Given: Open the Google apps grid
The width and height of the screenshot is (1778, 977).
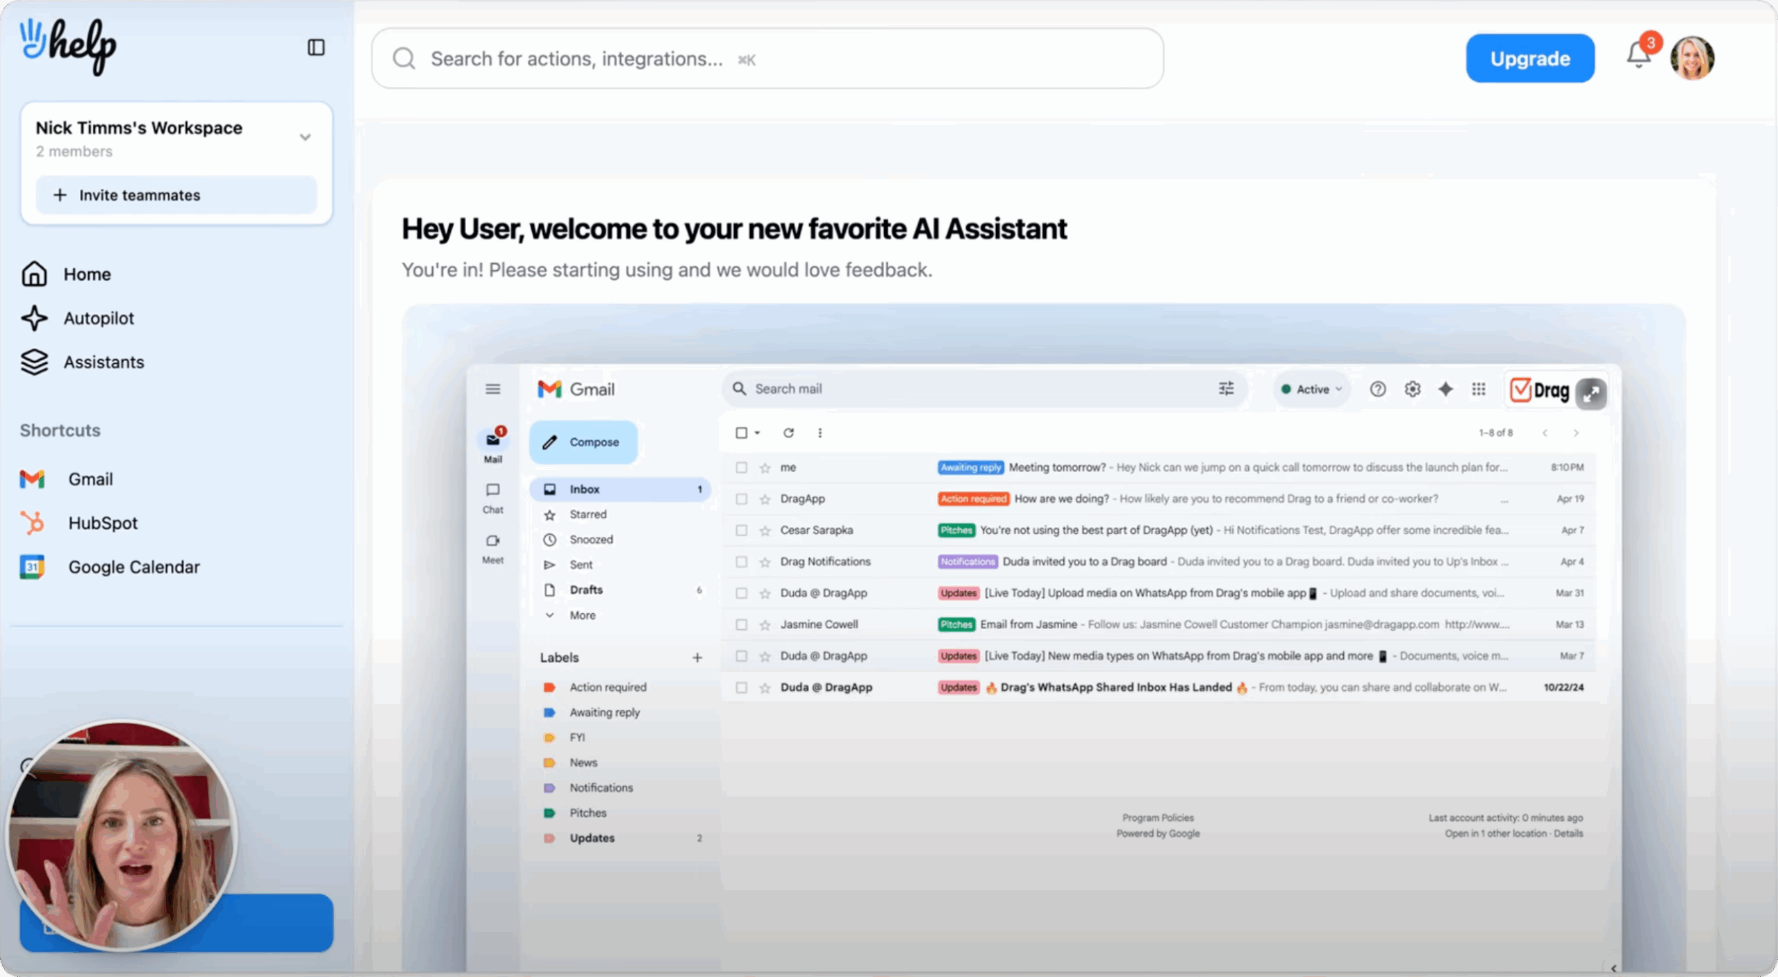Looking at the screenshot, I should pyautogui.click(x=1479, y=389).
